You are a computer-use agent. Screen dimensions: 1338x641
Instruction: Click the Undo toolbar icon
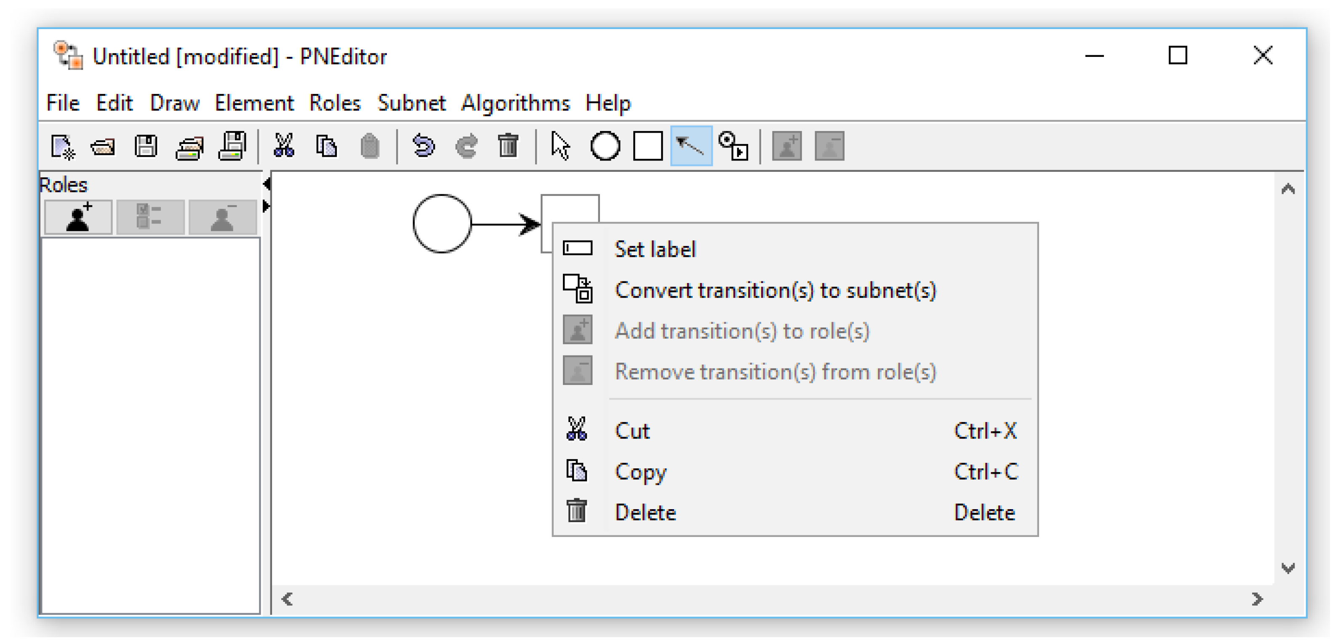pos(423,146)
